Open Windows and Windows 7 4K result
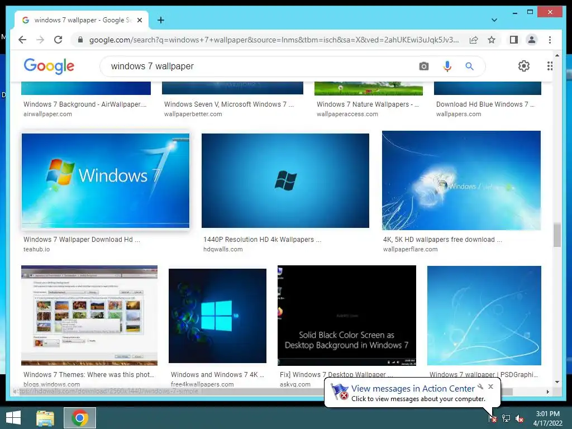 [x=217, y=375]
